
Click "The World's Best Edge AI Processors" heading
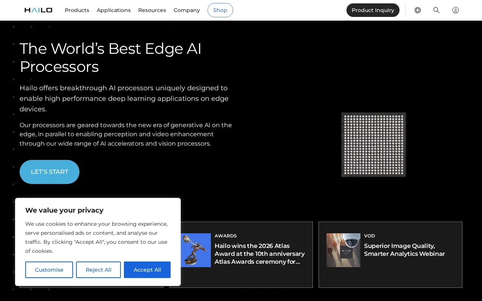click(110, 58)
